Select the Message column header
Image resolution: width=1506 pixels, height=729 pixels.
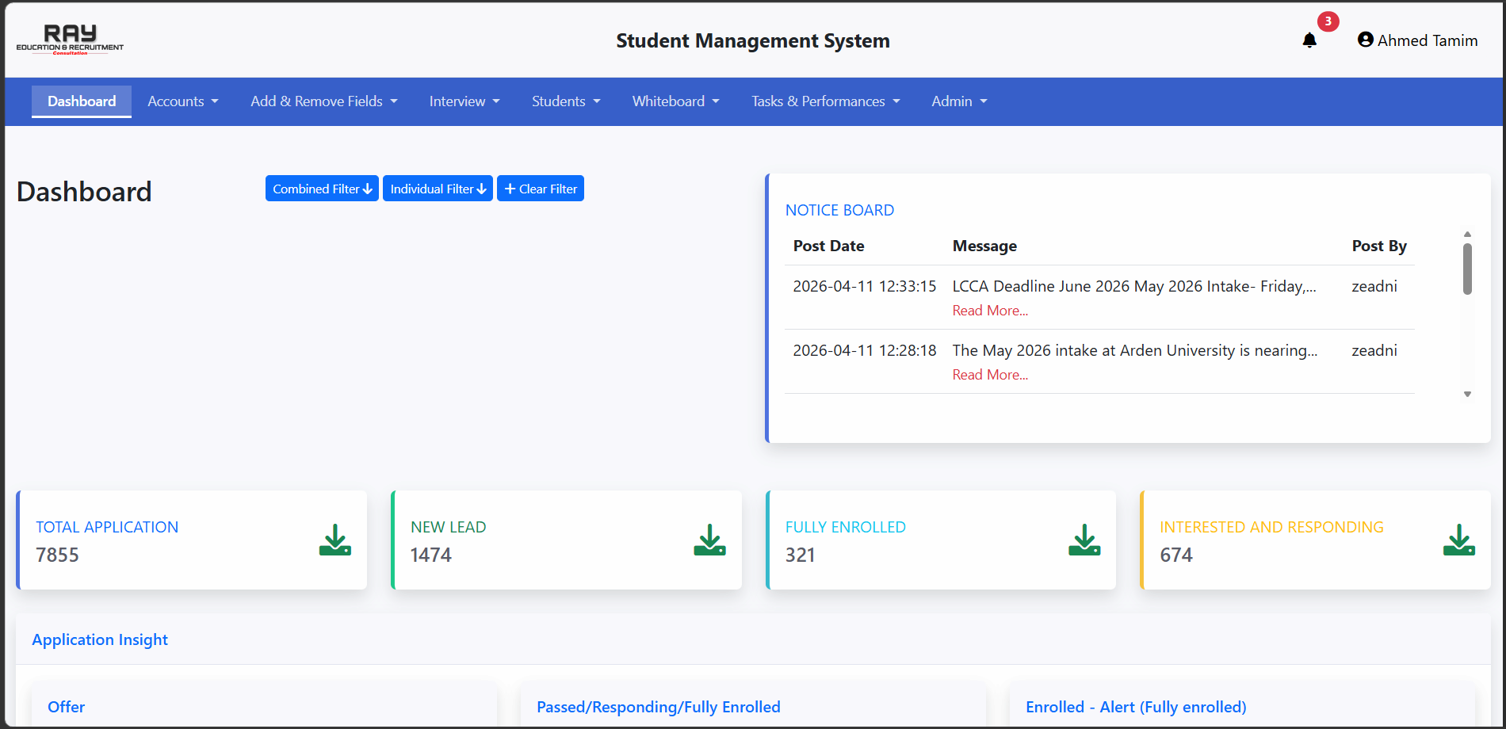click(x=984, y=246)
